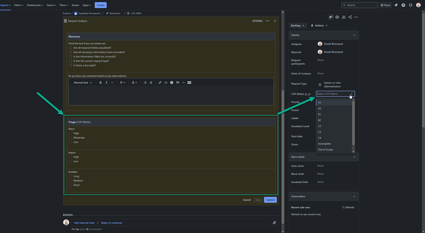The width and height of the screenshot is (425, 233).
Task: Open the issue more actions ellipsis
Action: coord(356,17)
